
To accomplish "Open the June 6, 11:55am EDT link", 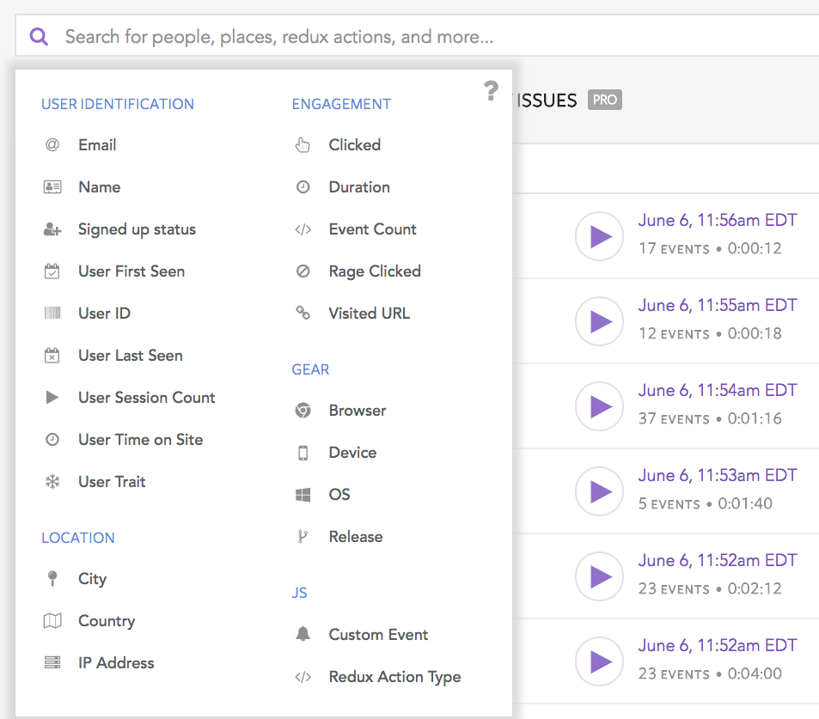I will tap(718, 306).
